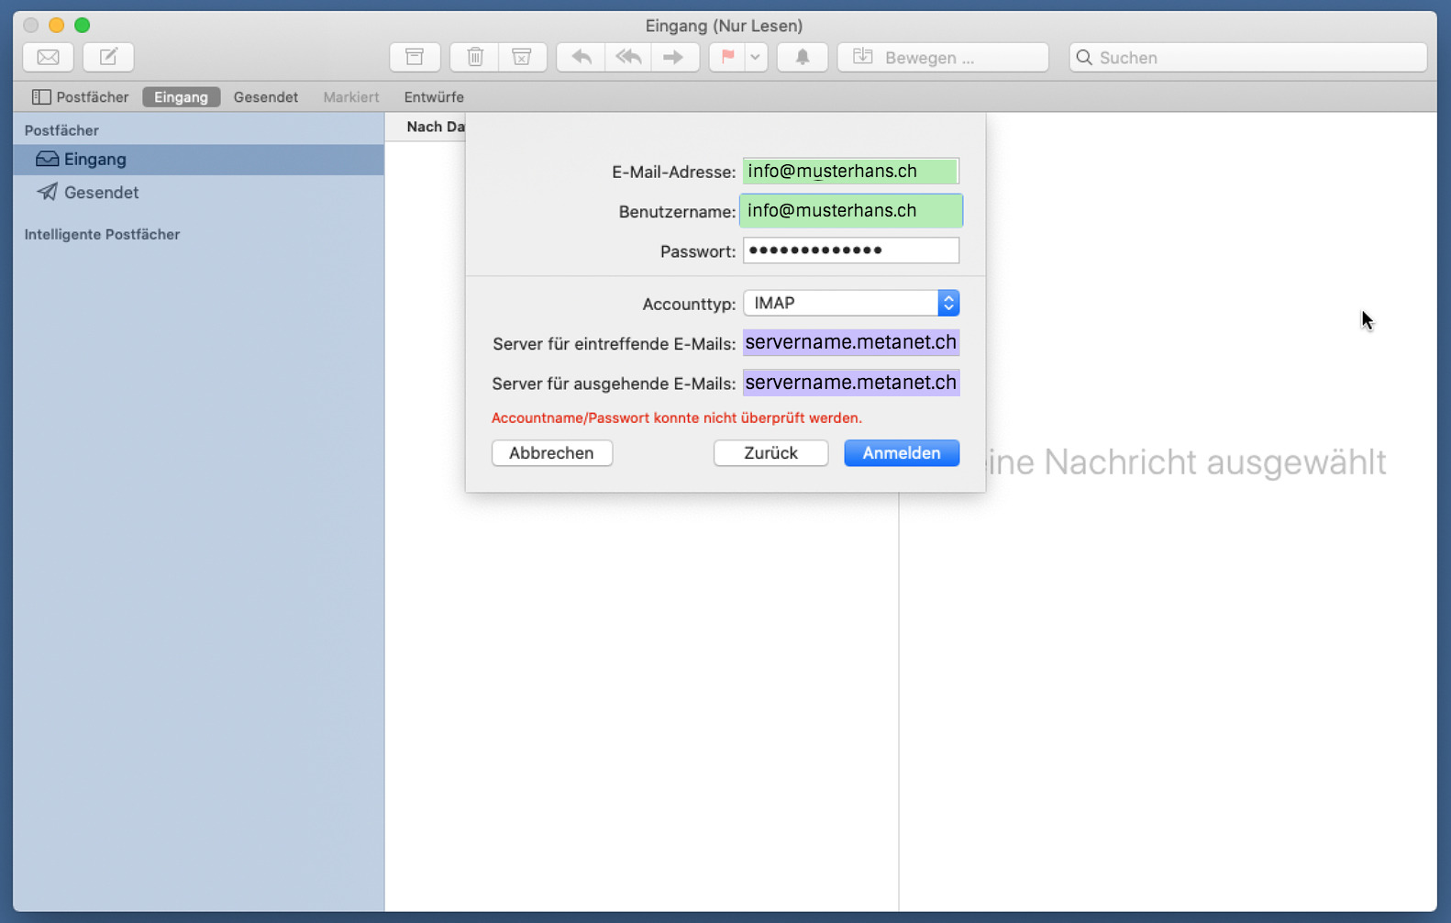Screen dimensions: 1451x923
Task: Click the forward arrow icon
Action: [674, 57]
